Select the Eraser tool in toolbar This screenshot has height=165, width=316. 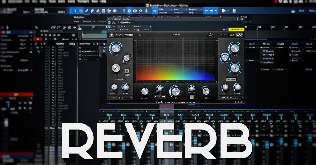92,11
